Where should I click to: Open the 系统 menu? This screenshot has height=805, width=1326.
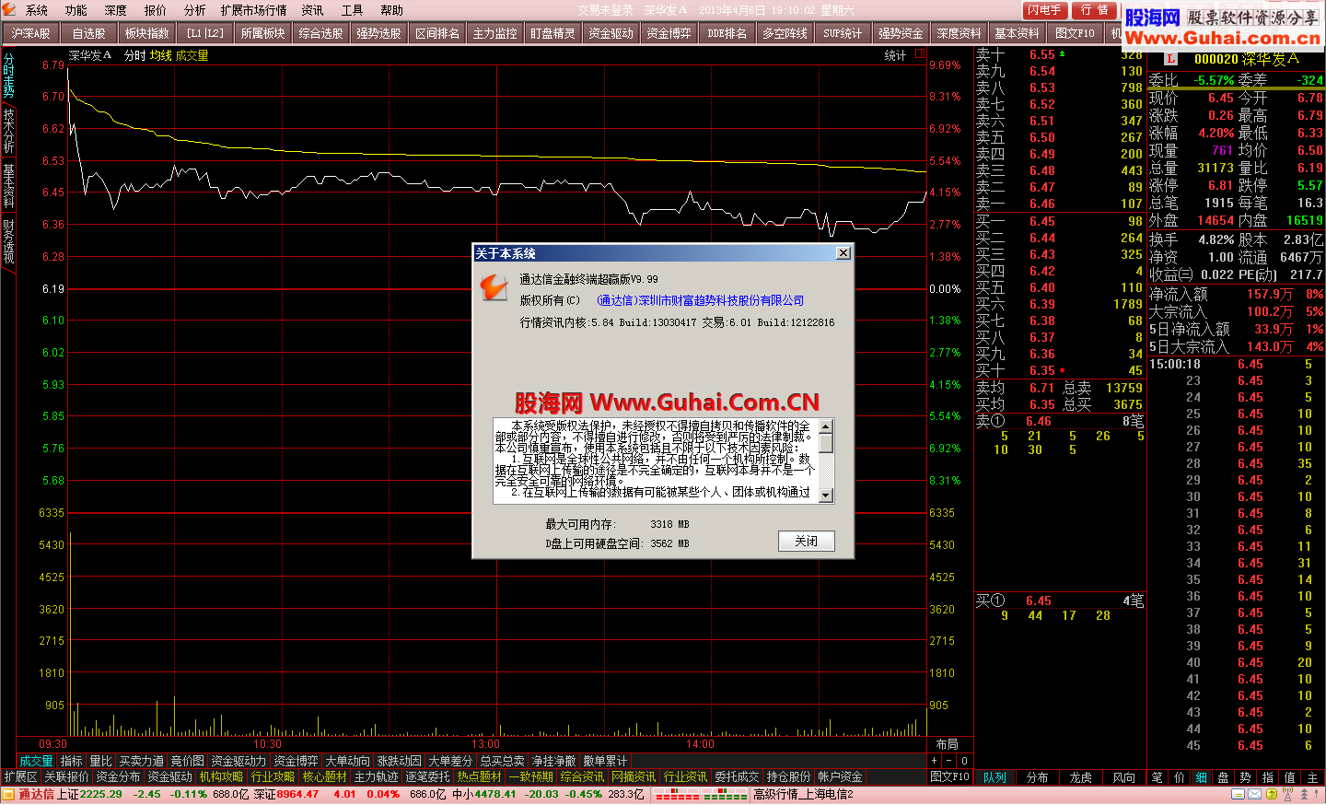click(x=37, y=10)
